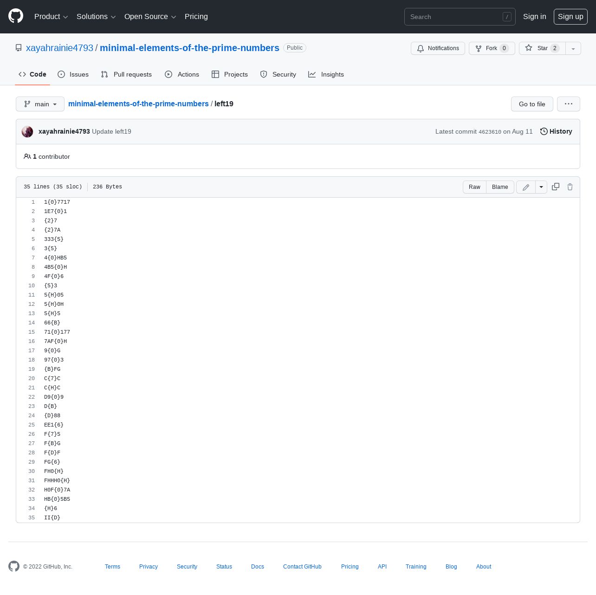Open the Projects tab
The width and height of the screenshot is (596, 595).
coord(230,74)
